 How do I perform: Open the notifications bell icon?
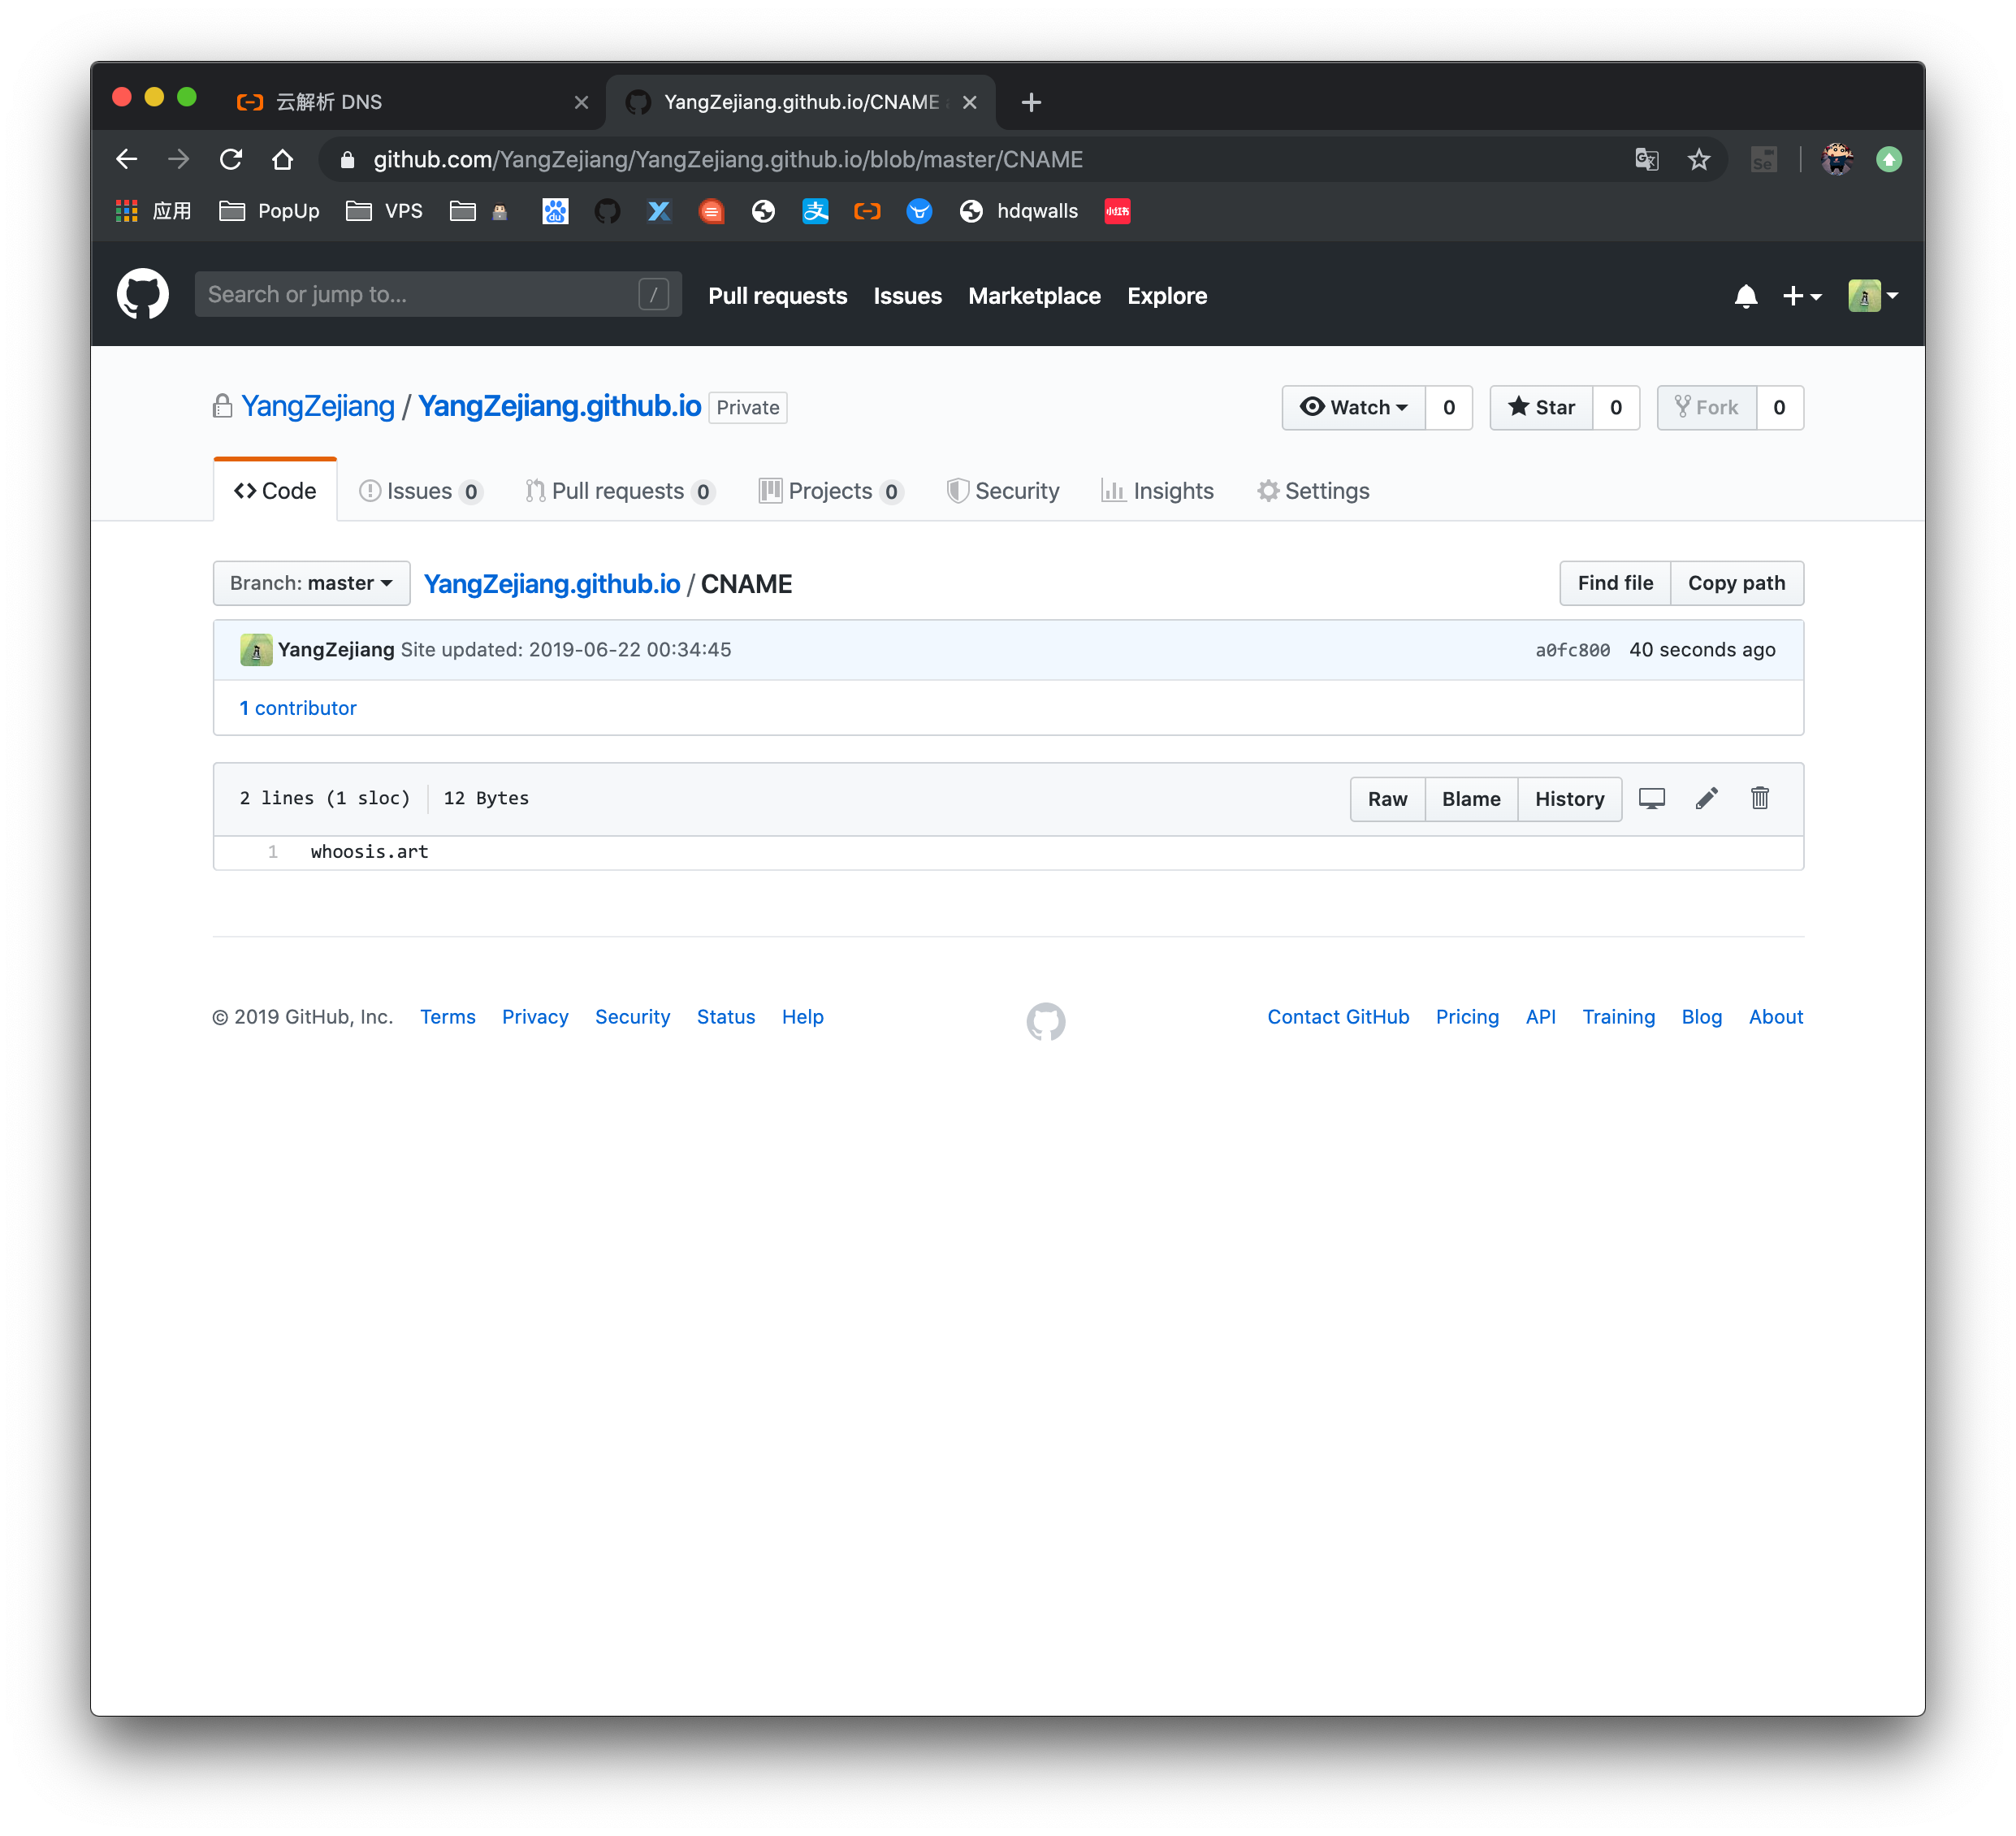[x=1745, y=296]
